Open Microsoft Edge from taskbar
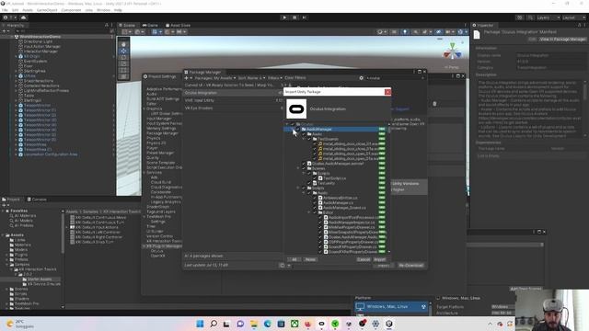 [267, 324]
